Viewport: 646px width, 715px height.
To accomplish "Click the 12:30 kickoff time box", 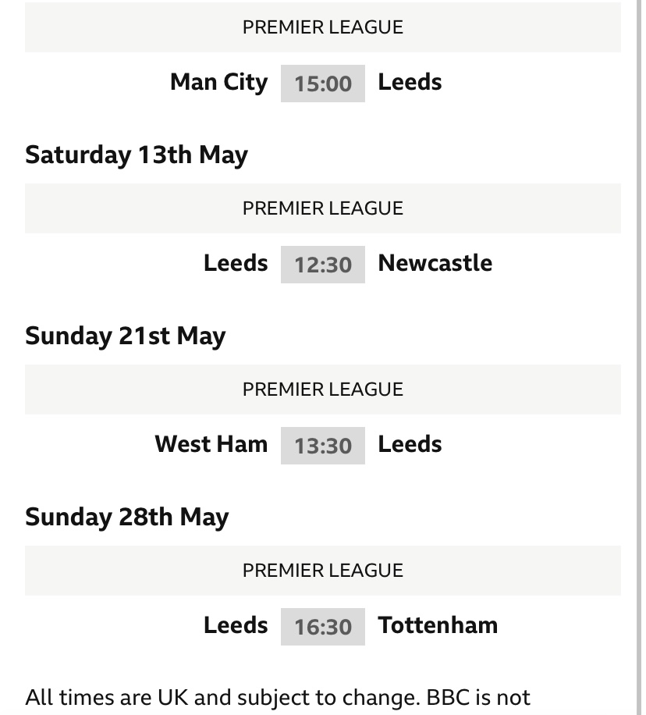I will (323, 265).
